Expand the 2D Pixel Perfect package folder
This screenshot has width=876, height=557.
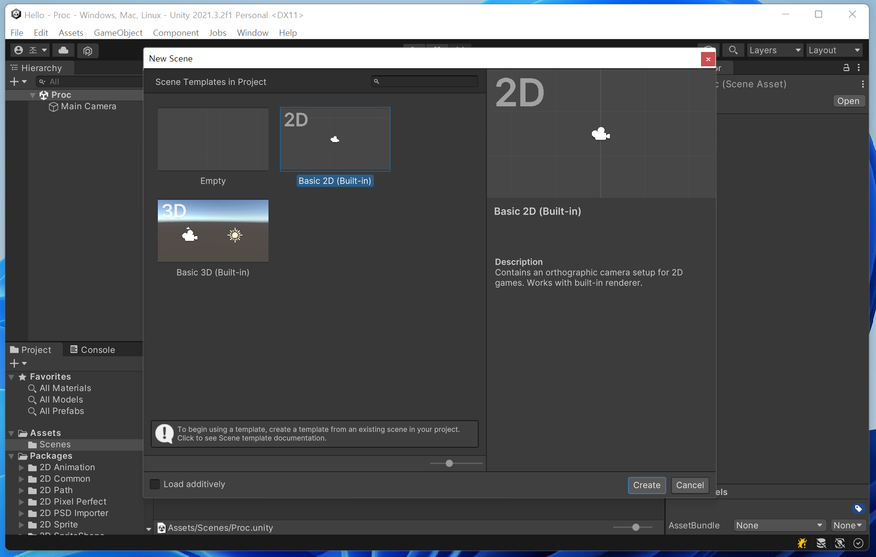[x=21, y=502]
